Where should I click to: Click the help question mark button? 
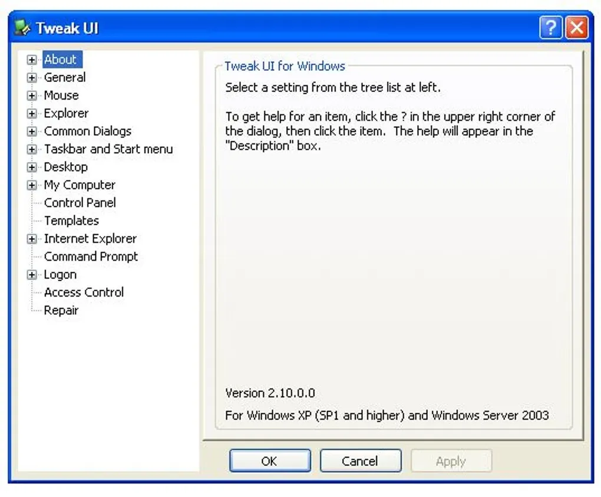coord(551,28)
